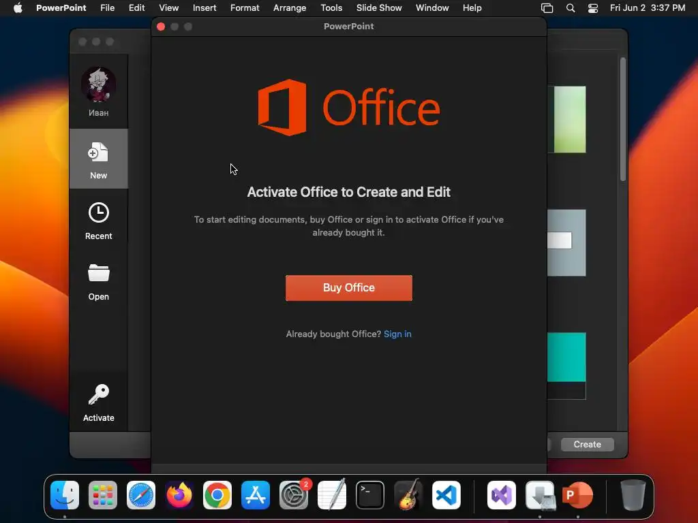Viewport: 698px width, 523px height.
Task: Click the PowerPoint icon in the Dock
Action: click(x=578, y=495)
